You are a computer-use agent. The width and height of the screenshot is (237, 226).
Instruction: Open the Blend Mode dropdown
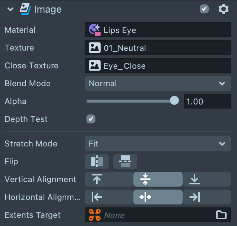coord(158,83)
